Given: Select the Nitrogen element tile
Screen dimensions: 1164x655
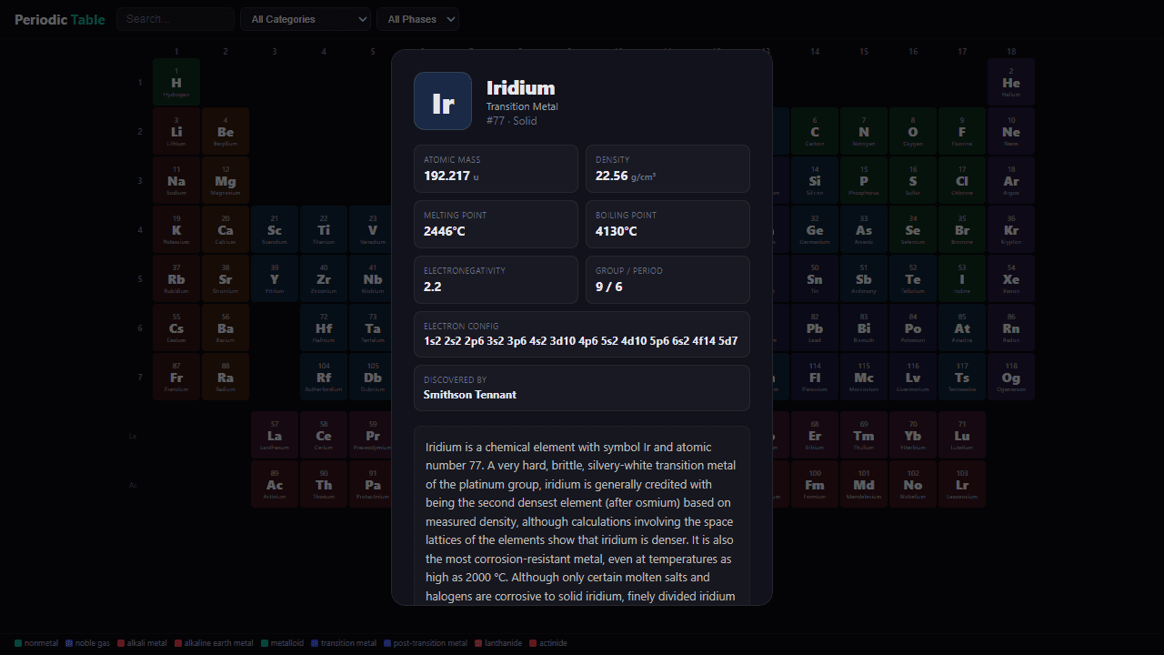Looking at the screenshot, I should 864,131.
